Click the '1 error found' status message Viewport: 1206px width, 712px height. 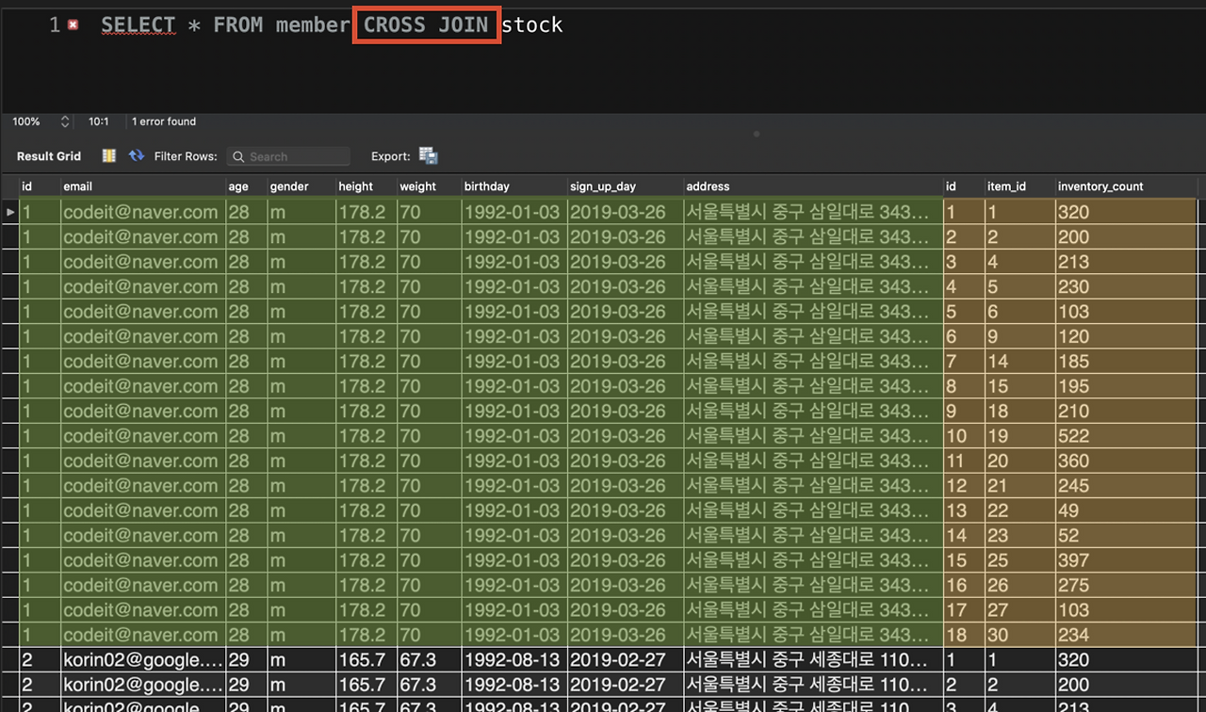coord(164,121)
